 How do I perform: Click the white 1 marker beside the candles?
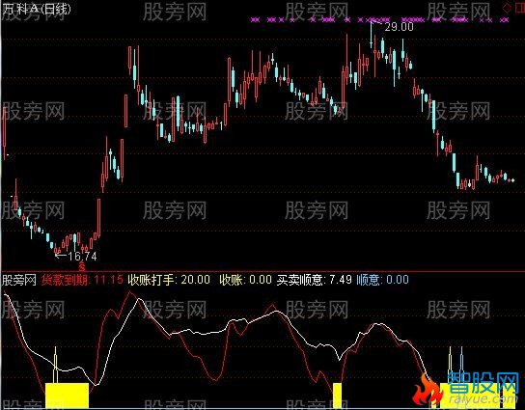click(221, 125)
